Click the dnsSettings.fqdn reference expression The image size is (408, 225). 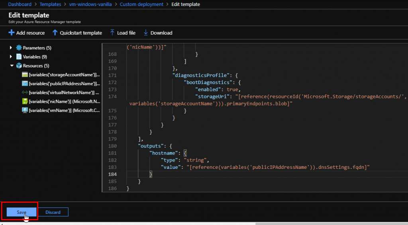click(278, 167)
